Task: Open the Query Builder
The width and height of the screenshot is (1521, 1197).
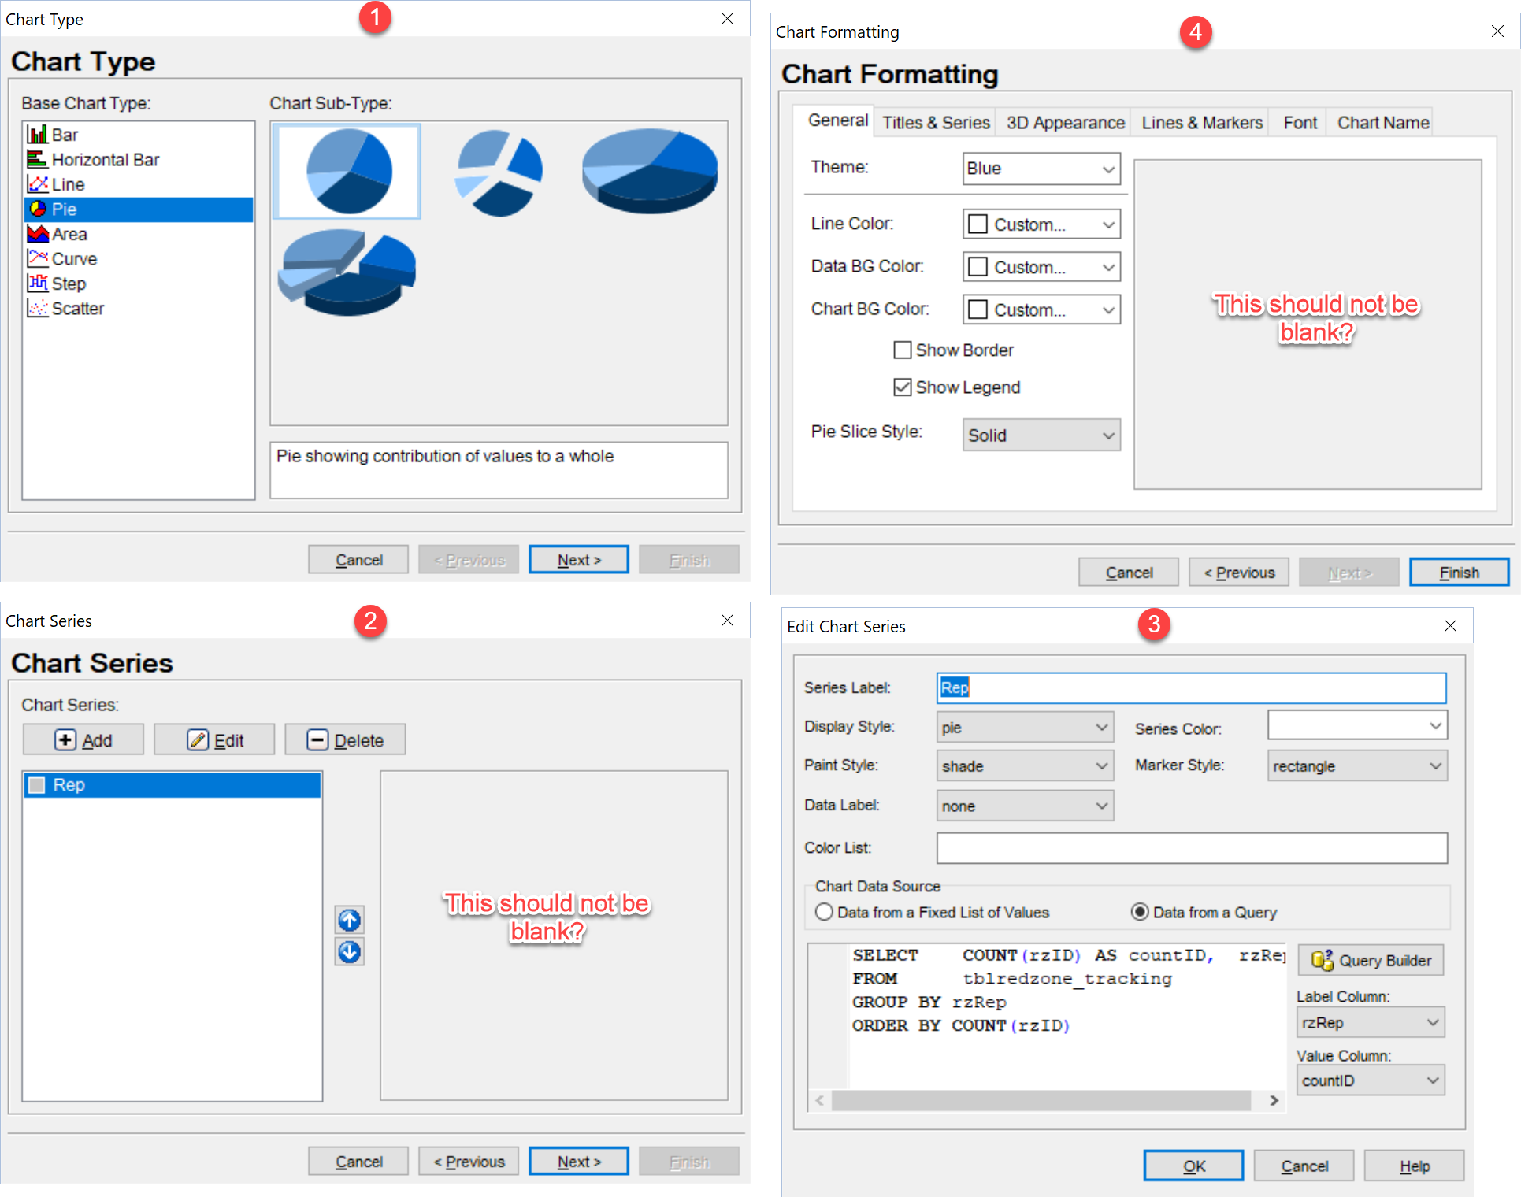Action: [1371, 961]
